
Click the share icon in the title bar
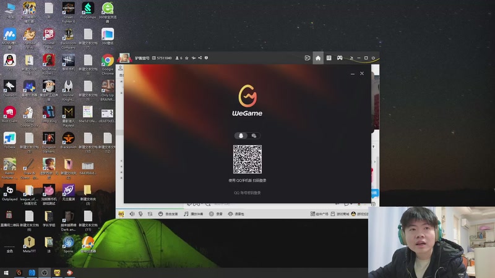click(200, 58)
